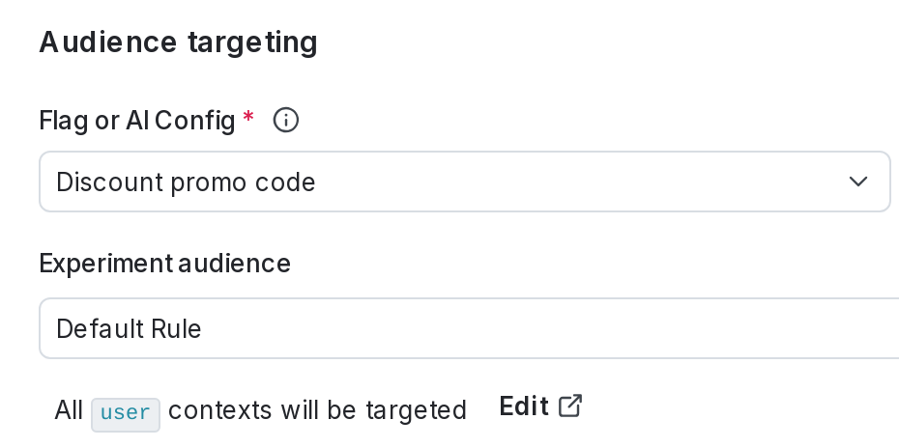Image resolution: width=899 pixels, height=448 pixels.
Task: Click the Flag or AI Config label
Action: (x=136, y=121)
